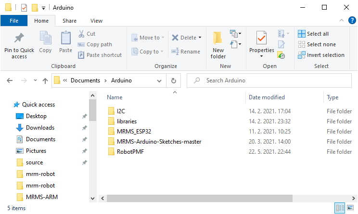Click the New folder icon
Image resolution: width=358 pixels, height=214 pixels.
click(x=218, y=38)
